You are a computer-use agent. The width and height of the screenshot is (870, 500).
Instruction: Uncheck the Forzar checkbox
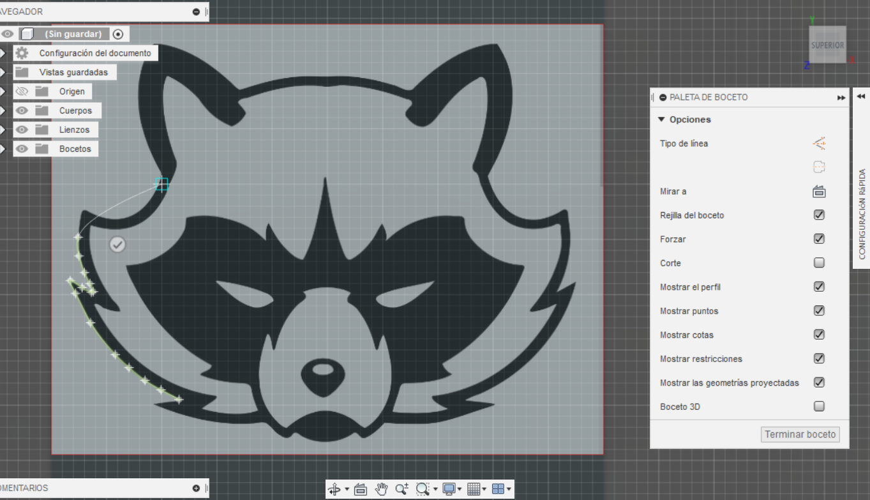[x=820, y=239]
